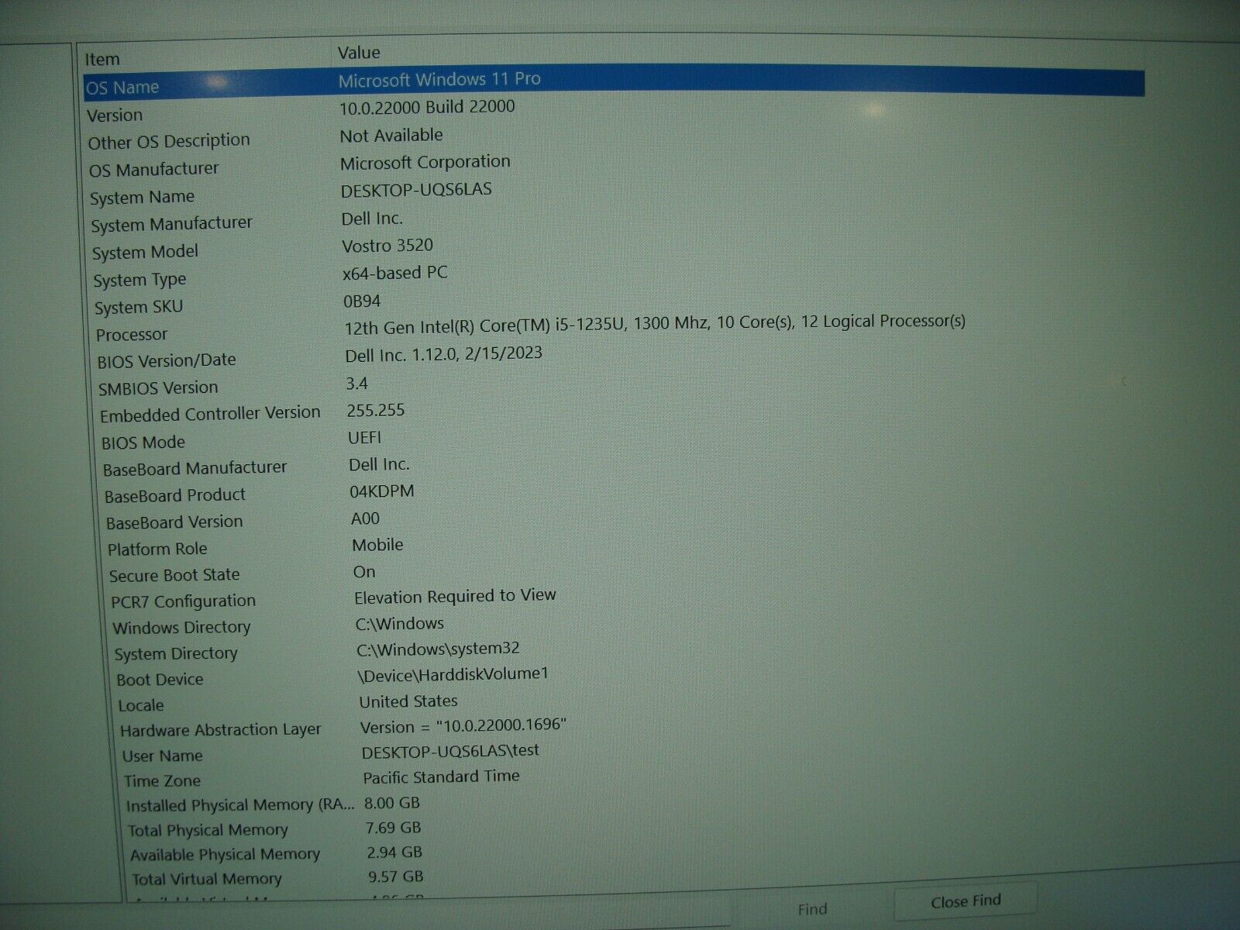The width and height of the screenshot is (1240, 930).
Task: Select the OS Name row
Action: [x=614, y=84]
